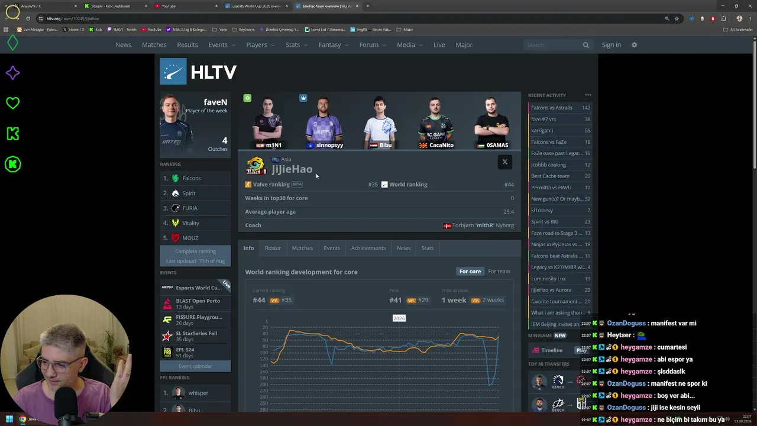
Task: Click the green badge above m1N1
Action: (x=247, y=98)
